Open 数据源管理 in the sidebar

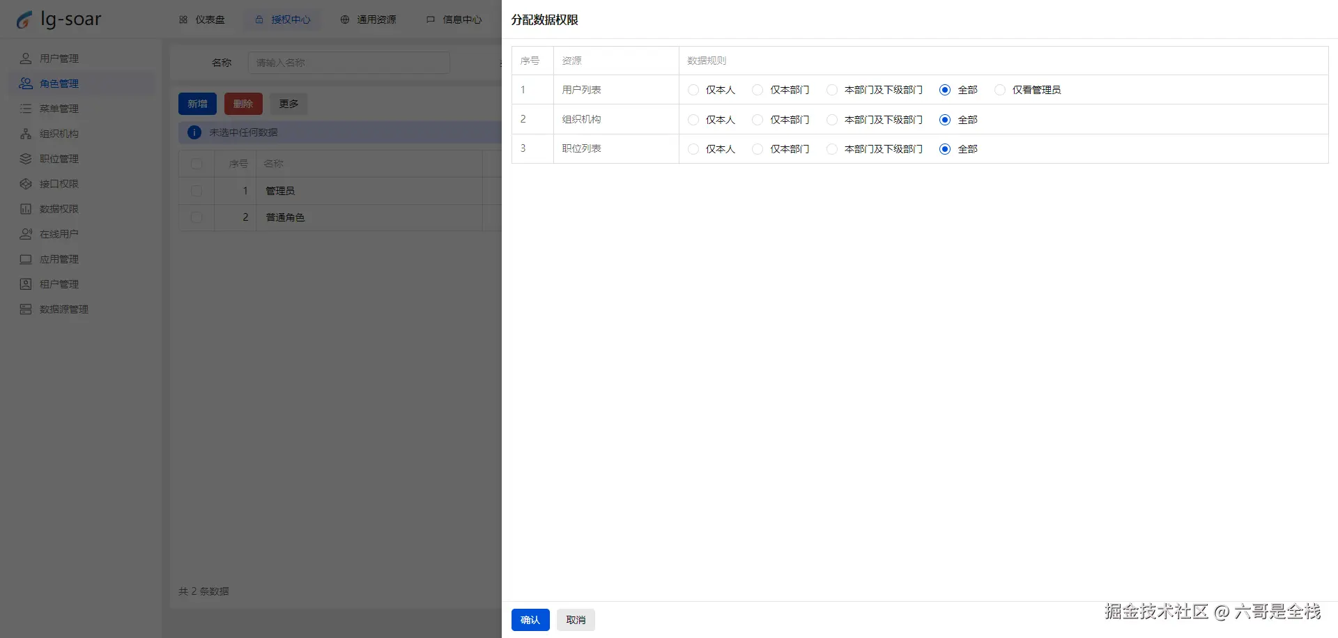coord(82,309)
